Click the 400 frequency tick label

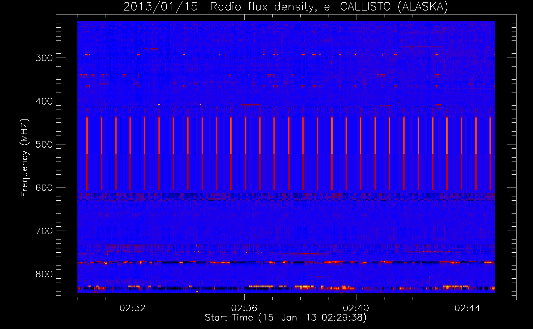pos(44,101)
